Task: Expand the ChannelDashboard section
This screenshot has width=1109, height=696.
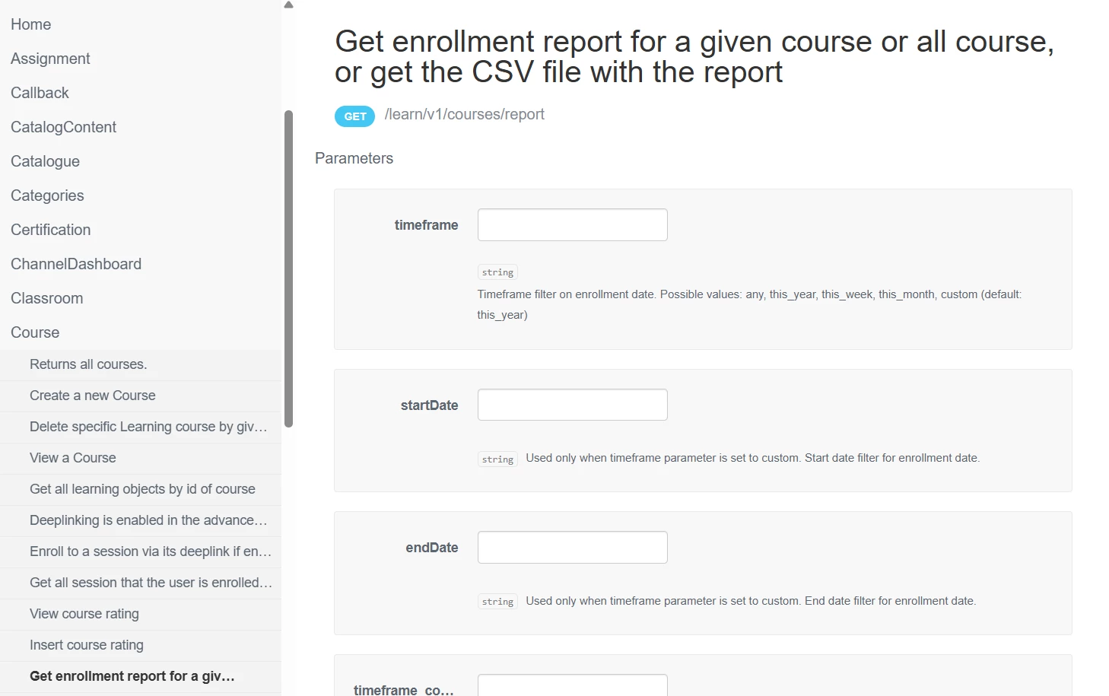Action: pos(76,264)
